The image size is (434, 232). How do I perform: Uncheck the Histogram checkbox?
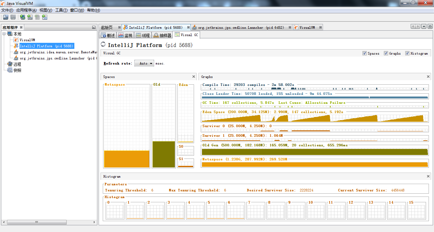[x=407, y=53]
